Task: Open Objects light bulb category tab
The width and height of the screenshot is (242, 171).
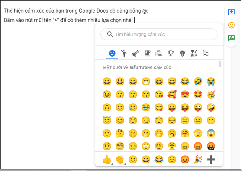Action: pyautogui.click(x=182, y=54)
